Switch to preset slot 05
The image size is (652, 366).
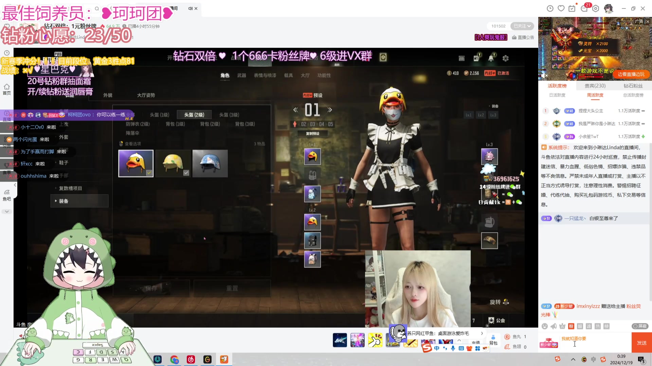[330, 124]
